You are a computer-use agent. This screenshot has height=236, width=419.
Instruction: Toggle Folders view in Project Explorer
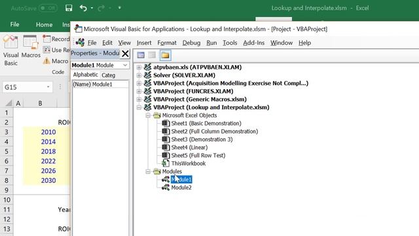pyautogui.click(x=165, y=55)
